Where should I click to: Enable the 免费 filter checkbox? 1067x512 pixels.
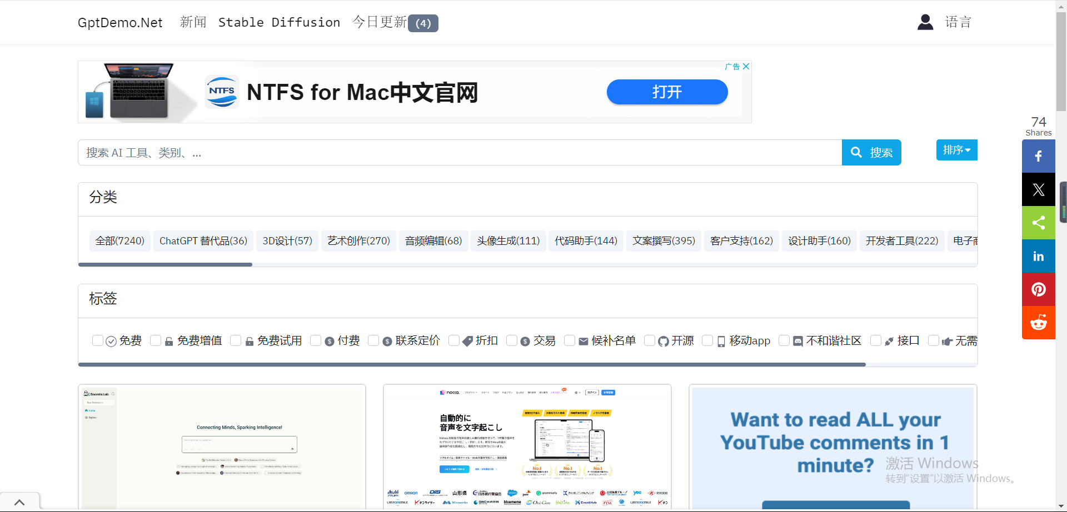point(98,340)
